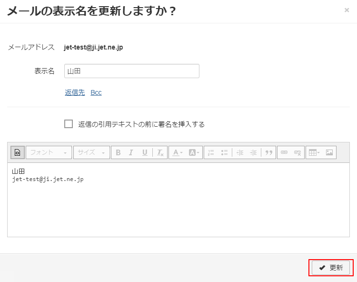Click the 表示名 input field
The image size is (357, 282).
point(131,71)
